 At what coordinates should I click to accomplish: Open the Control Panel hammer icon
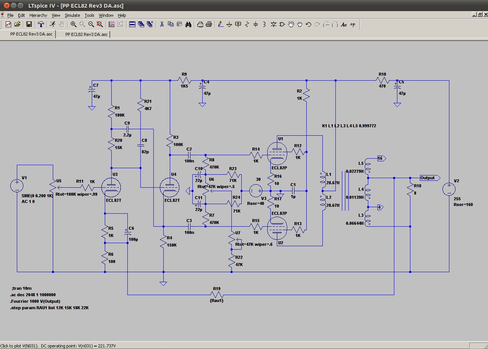pyautogui.click(x=41, y=24)
